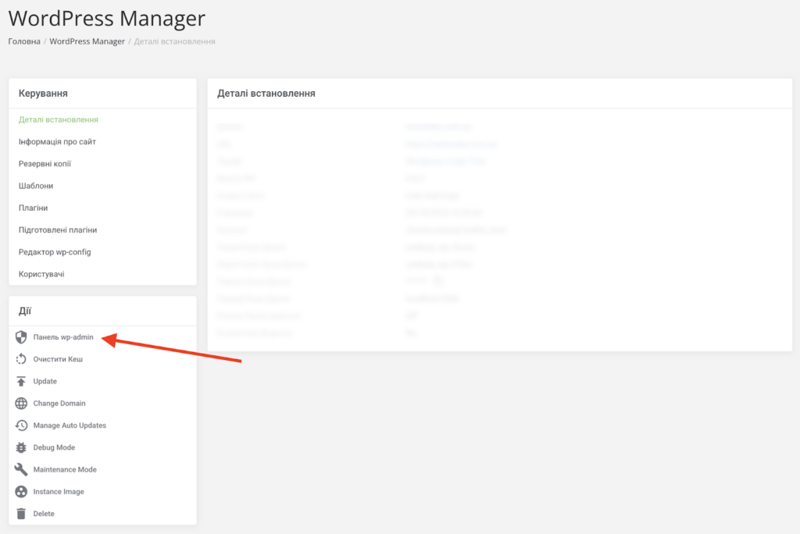Image resolution: width=800 pixels, height=534 pixels.
Task: Open Інформація про сайт menu item
Action: [57, 142]
